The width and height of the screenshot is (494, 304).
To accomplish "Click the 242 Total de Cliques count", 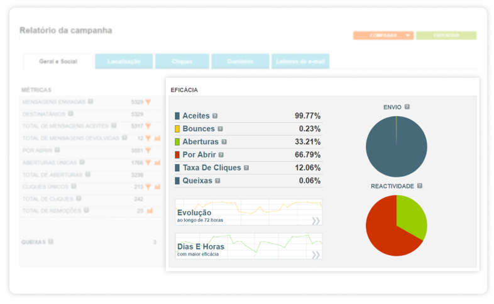I will click(x=139, y=199).
